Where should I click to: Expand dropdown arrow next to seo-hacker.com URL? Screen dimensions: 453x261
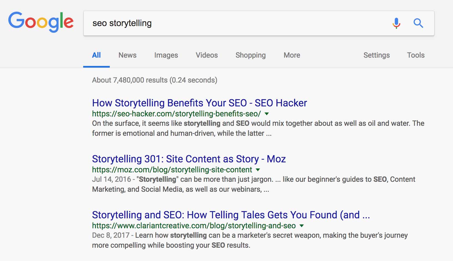pos(267,114)
